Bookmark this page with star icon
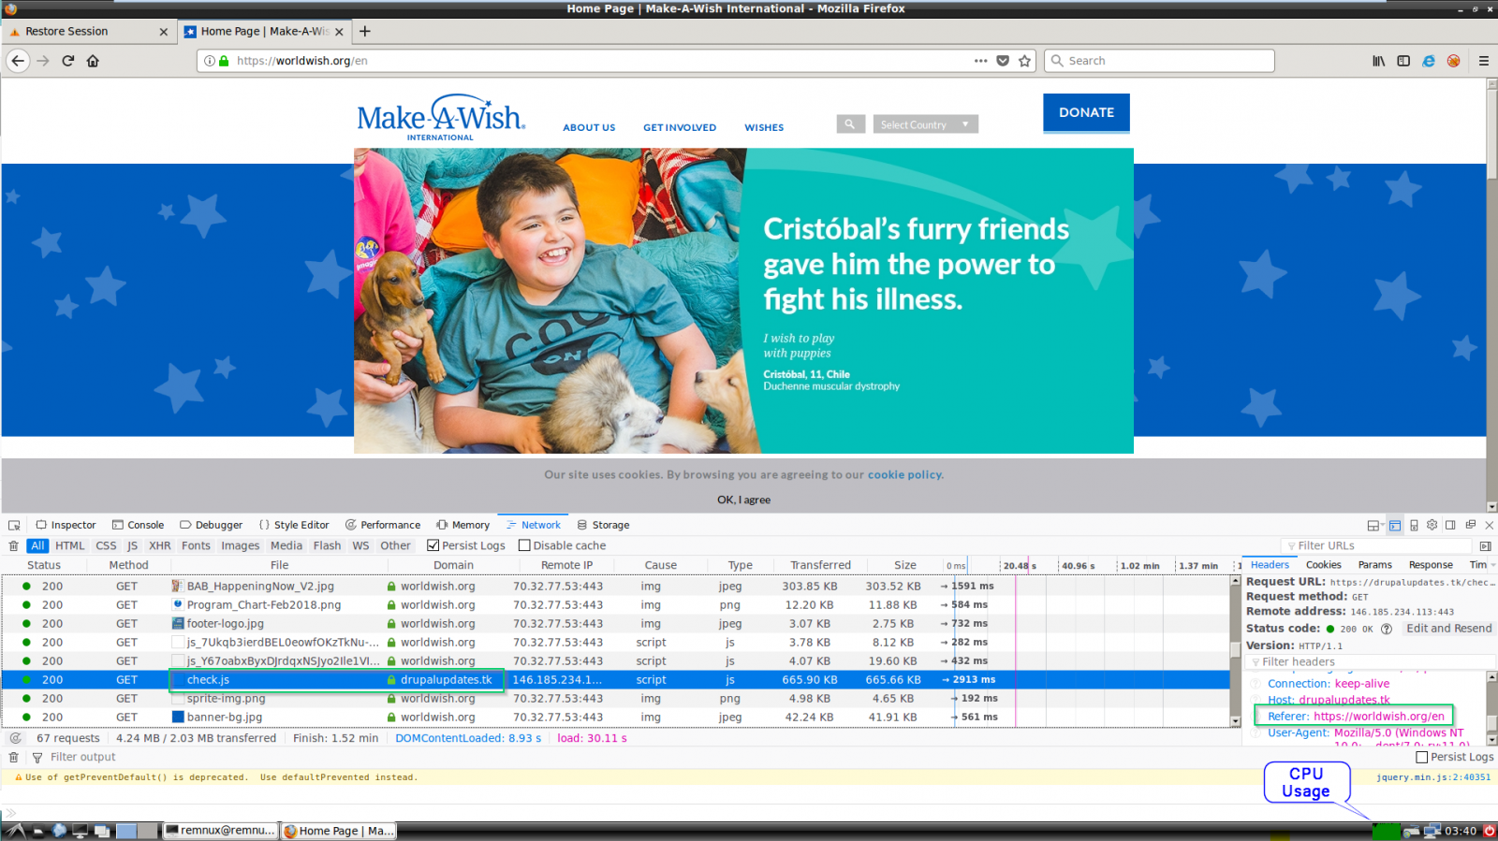1498x841 pixels. 1024,61
